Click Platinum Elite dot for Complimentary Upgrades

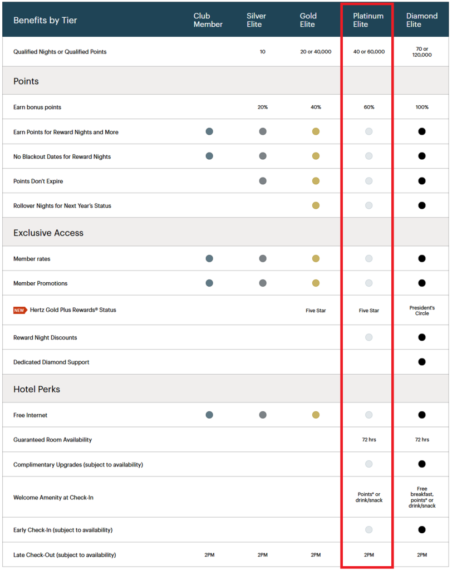369,464
